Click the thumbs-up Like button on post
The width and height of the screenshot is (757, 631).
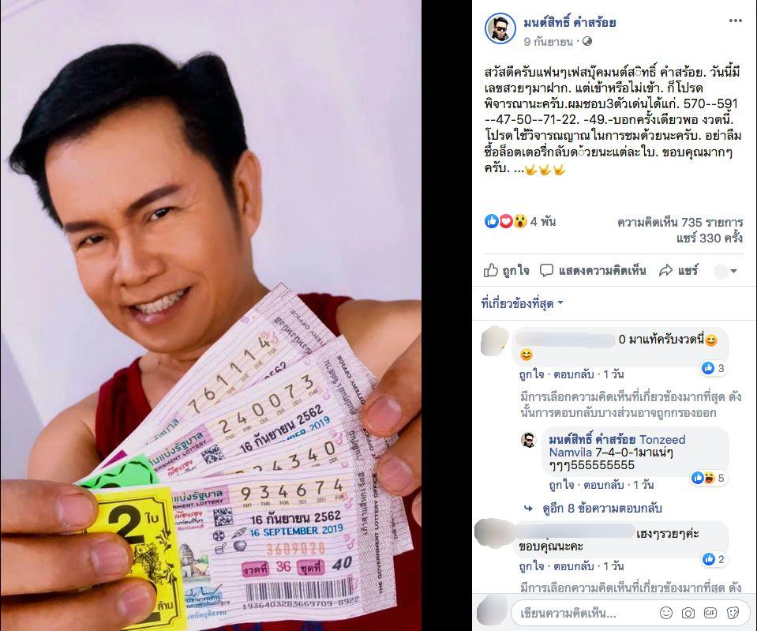tap(506, 271)
